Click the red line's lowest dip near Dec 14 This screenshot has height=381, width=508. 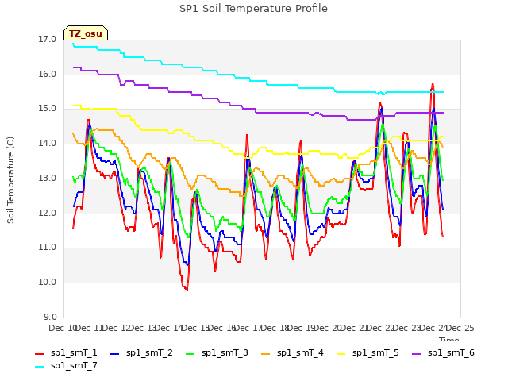pyautogui.click(x=187, y=289)
